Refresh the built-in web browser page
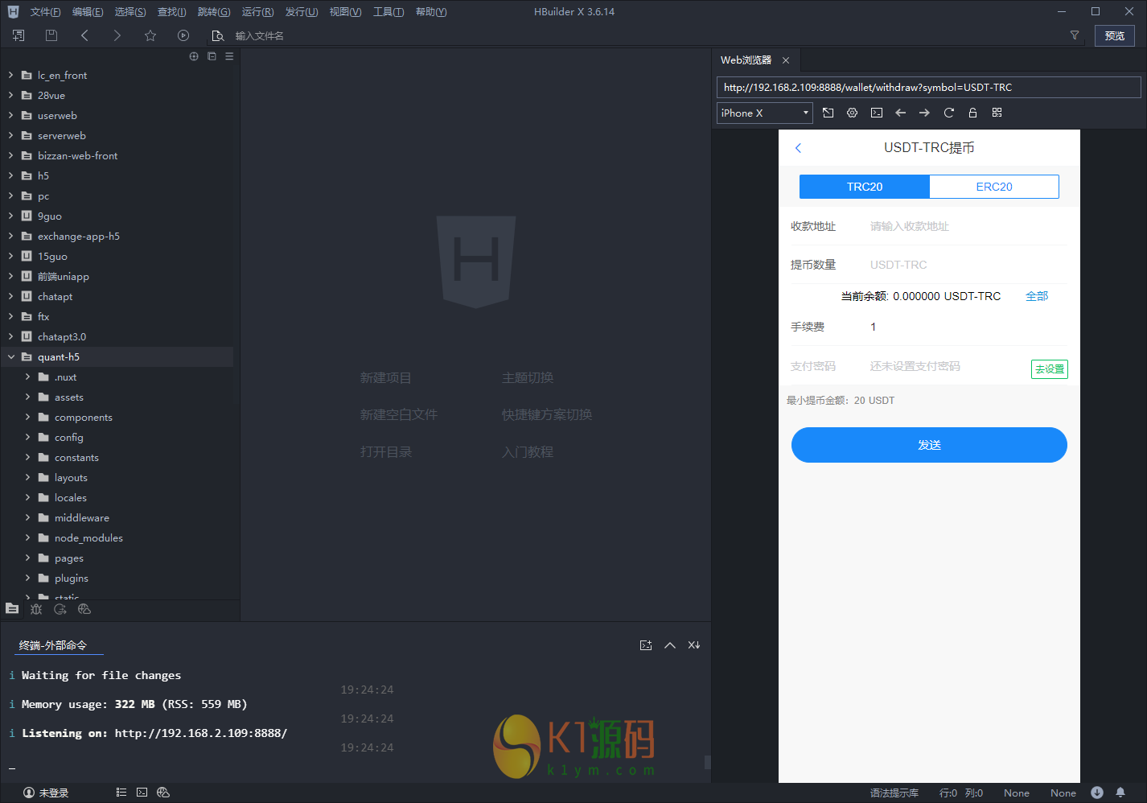The image size is (1147, 803). [x=948, y=113]
